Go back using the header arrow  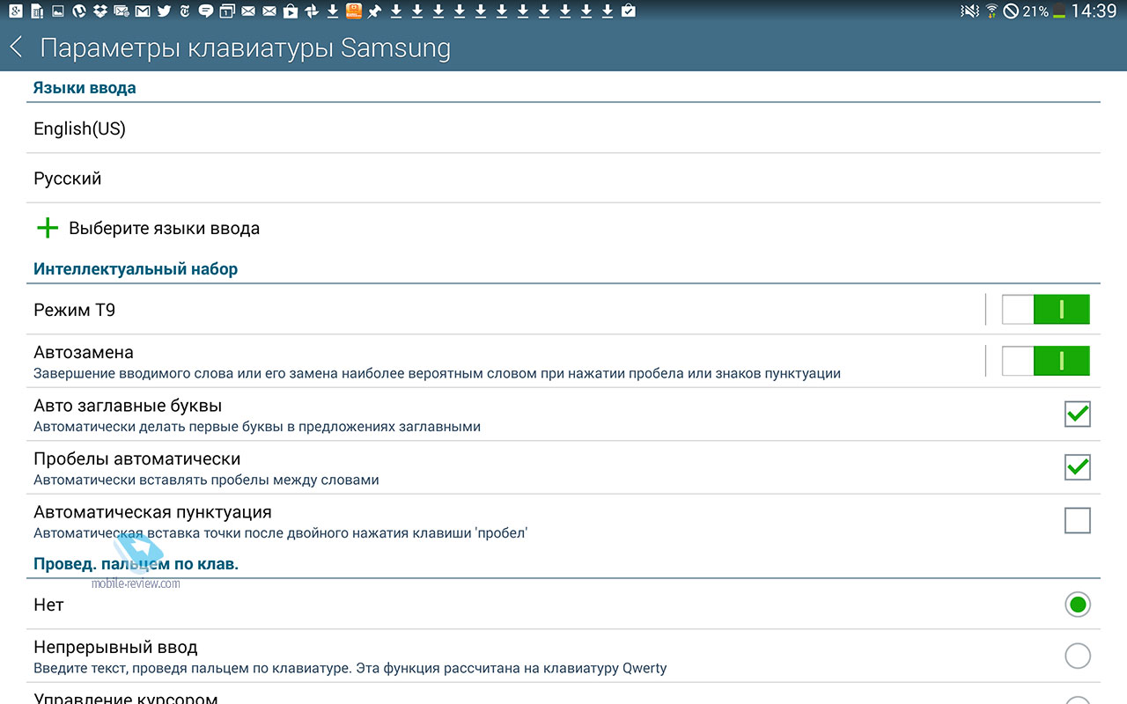[16, 48]
